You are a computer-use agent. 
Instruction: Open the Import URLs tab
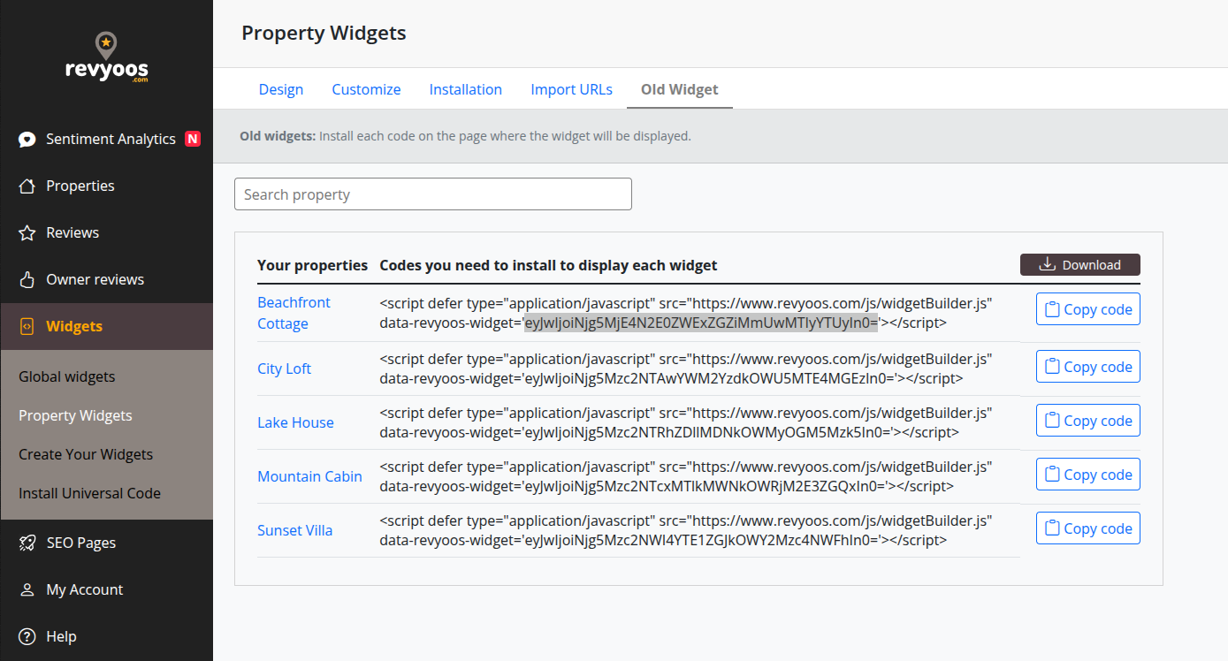571,89
